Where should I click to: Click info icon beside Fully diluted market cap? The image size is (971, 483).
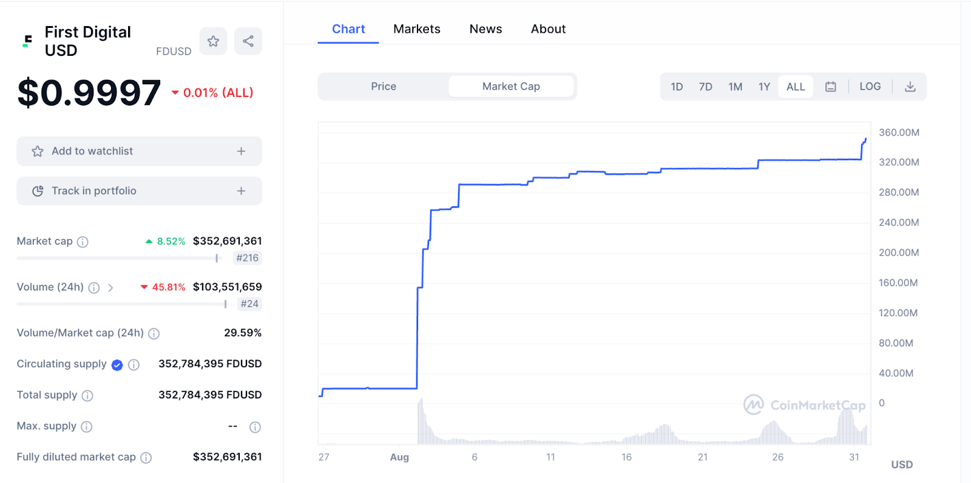[x=146, y=458]
